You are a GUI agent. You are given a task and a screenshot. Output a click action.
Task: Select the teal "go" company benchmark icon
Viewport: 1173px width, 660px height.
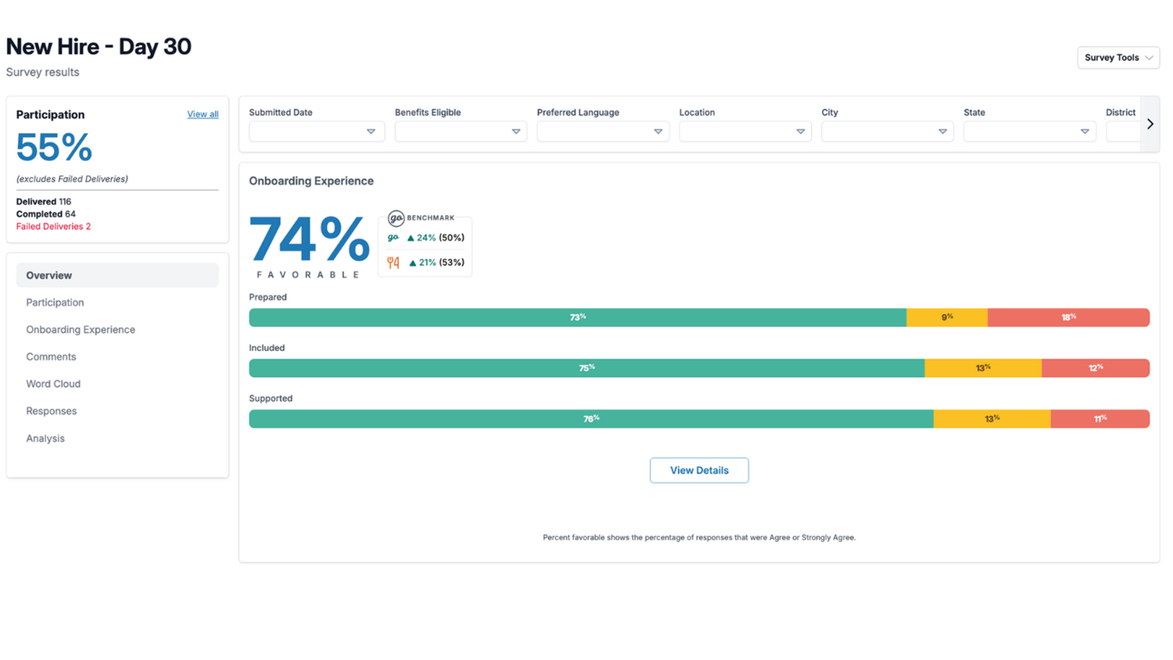click(x=393, y=238)
